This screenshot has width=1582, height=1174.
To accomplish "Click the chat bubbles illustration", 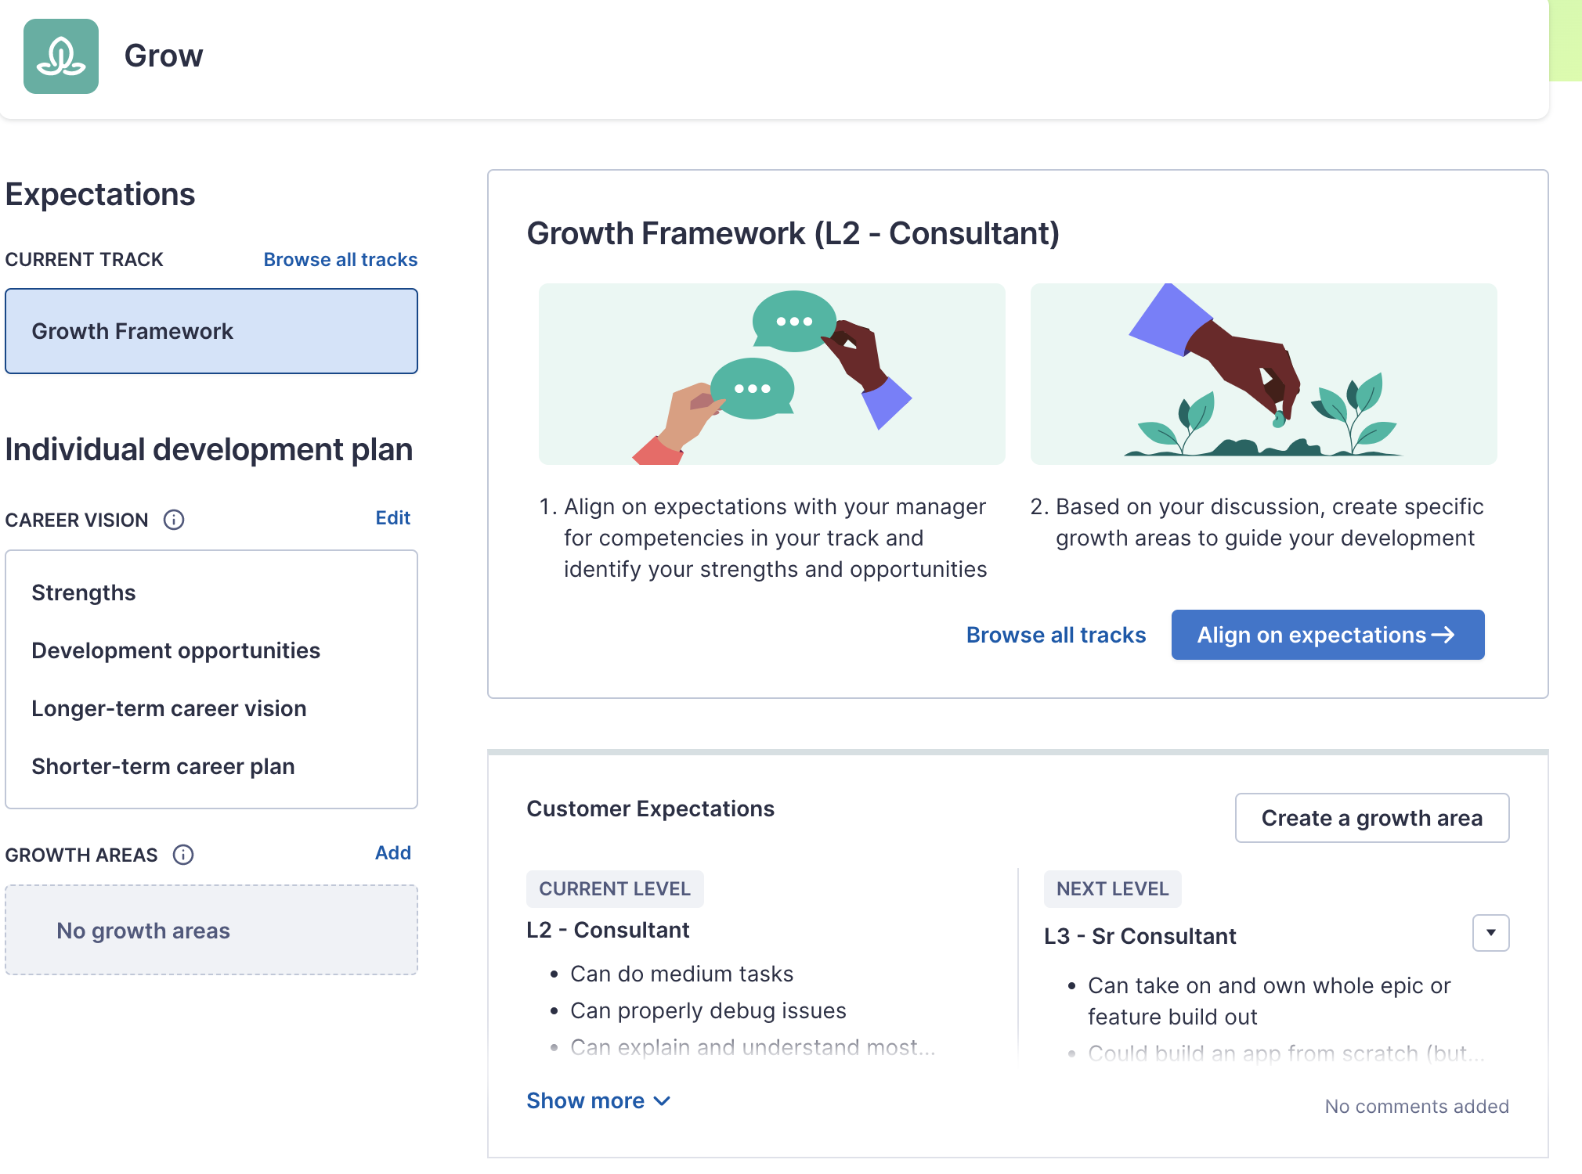I will point(771,374).
